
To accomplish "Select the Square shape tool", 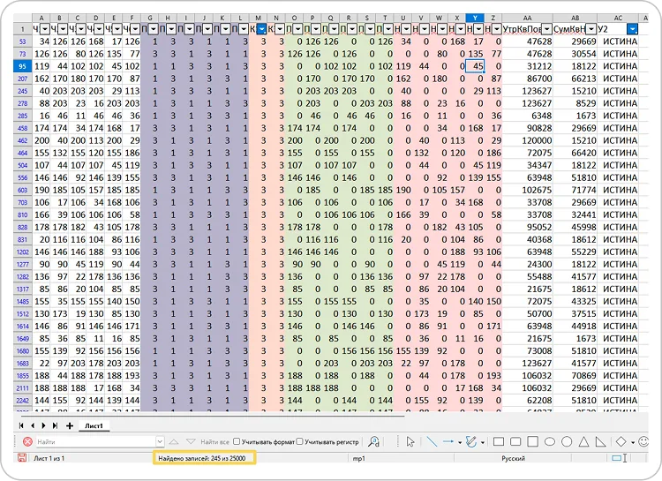I will (533, 442).
